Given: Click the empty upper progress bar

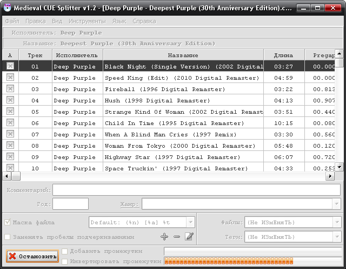Looking at the screenshot, I should click(x=253, y=251).
